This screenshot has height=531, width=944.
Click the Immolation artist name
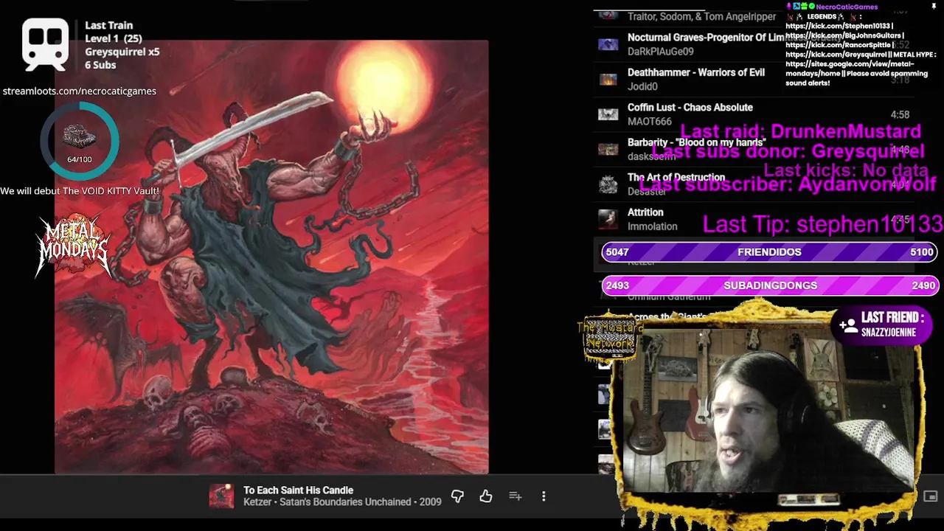click(652, 226)
